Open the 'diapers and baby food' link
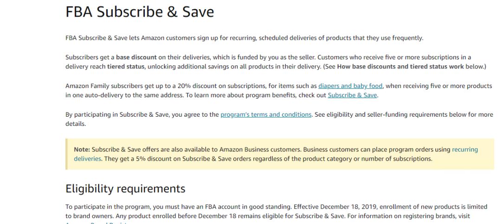The height and width of the screenshot is (224, 501). (x=350, y=86)
